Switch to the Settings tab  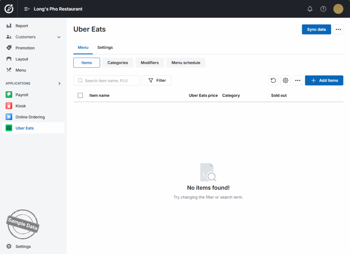105,47
